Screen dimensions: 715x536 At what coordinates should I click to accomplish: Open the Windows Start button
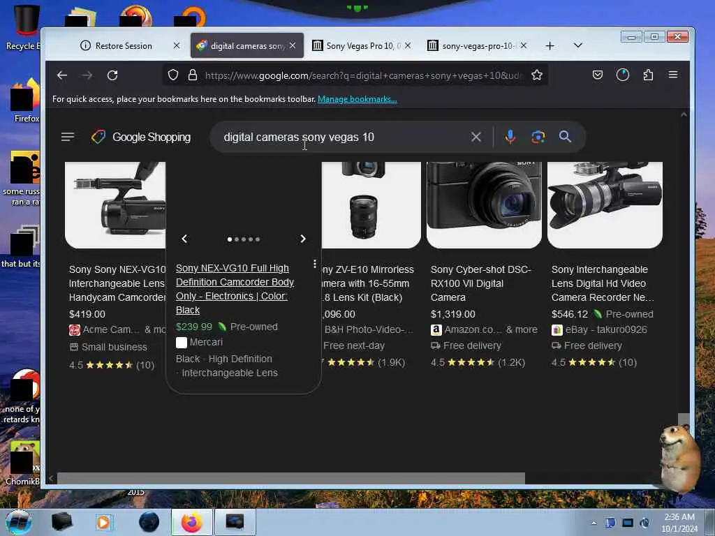(x=18, y=522)
